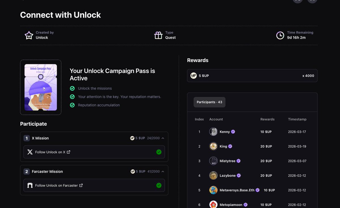Click the Rewards column header
Image resolution: width=340 pixels, height=208 pixels.
click(267, 119)
